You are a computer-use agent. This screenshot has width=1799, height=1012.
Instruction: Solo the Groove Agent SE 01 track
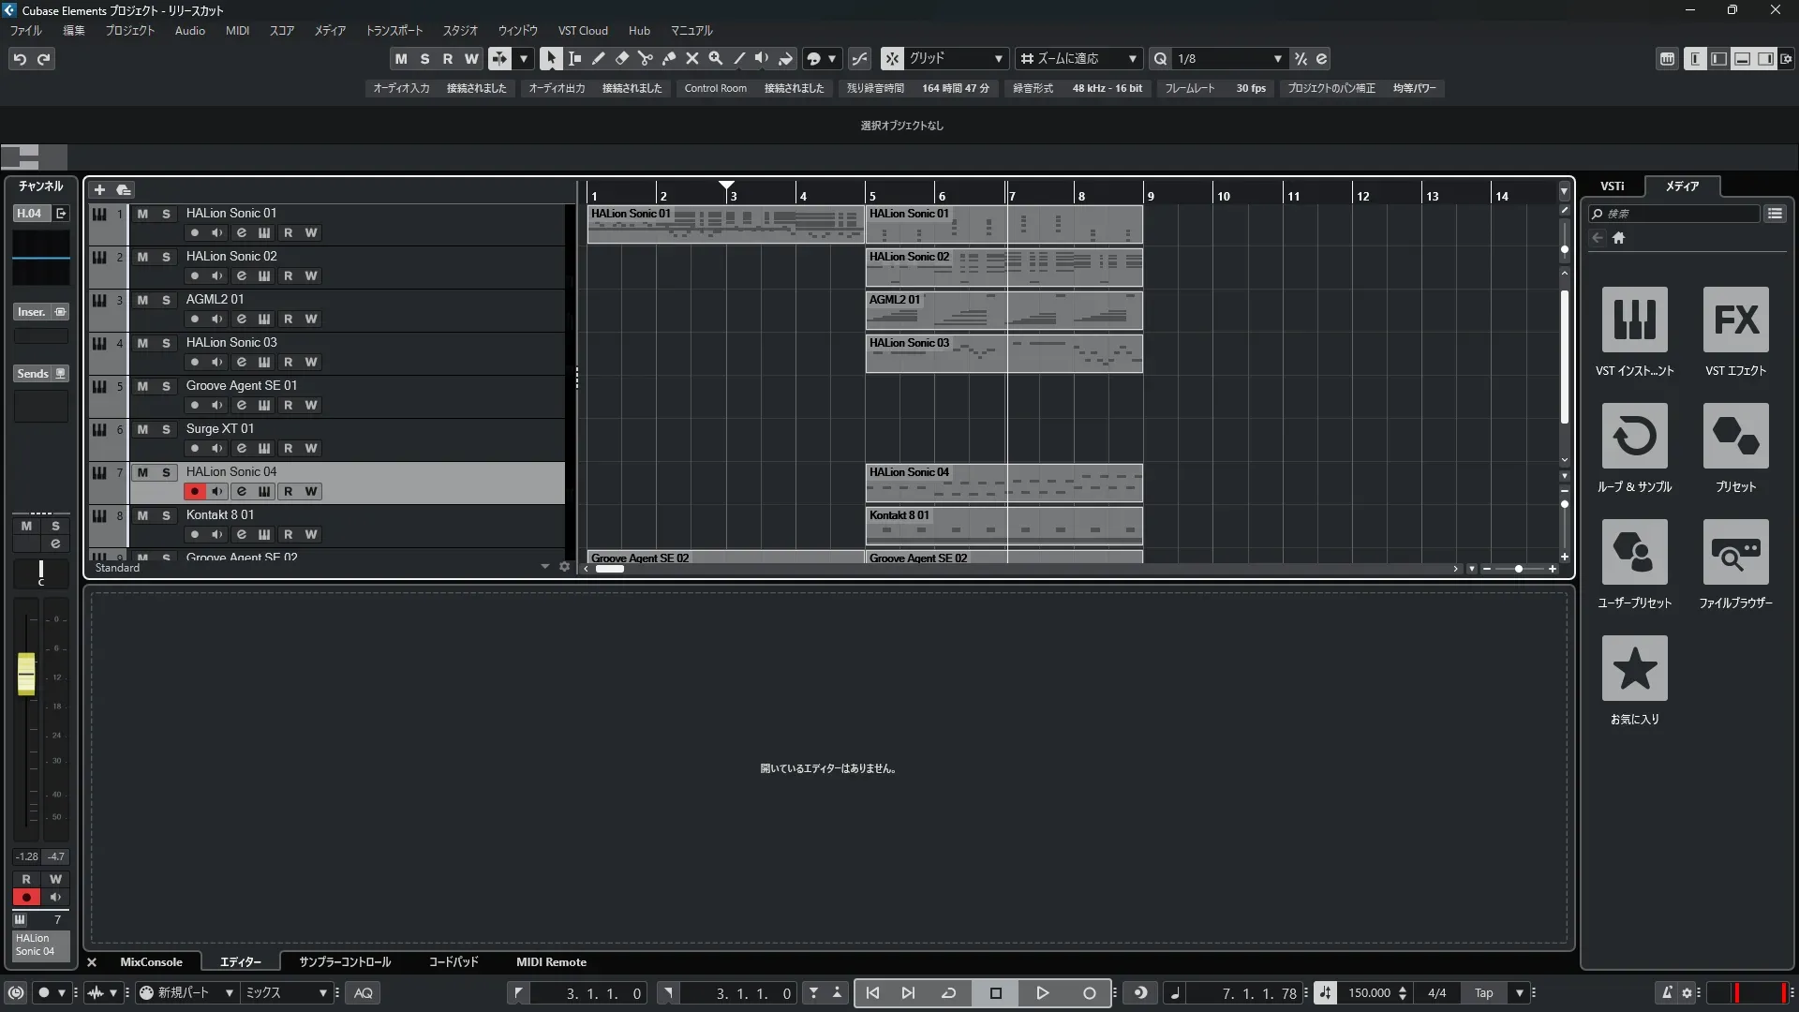[x=166, y=386]
